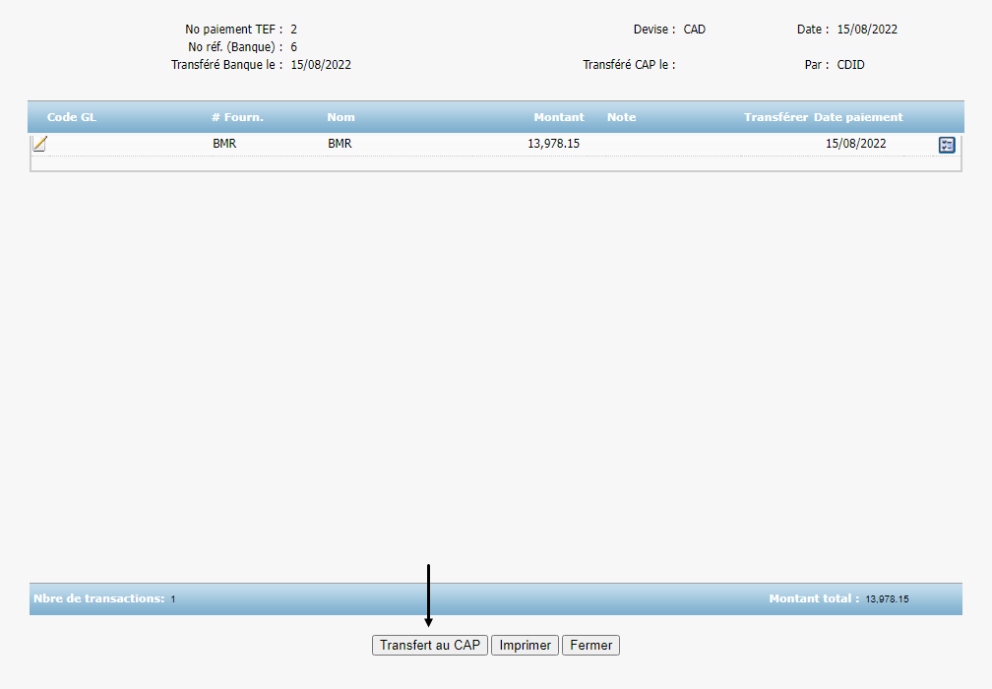Select the Transférer column header
The image size is (992, 689).
point(775,117)
